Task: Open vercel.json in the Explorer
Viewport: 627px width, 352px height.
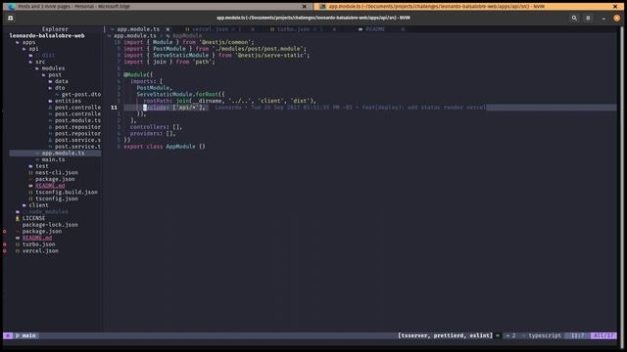Action: [40, 251]
